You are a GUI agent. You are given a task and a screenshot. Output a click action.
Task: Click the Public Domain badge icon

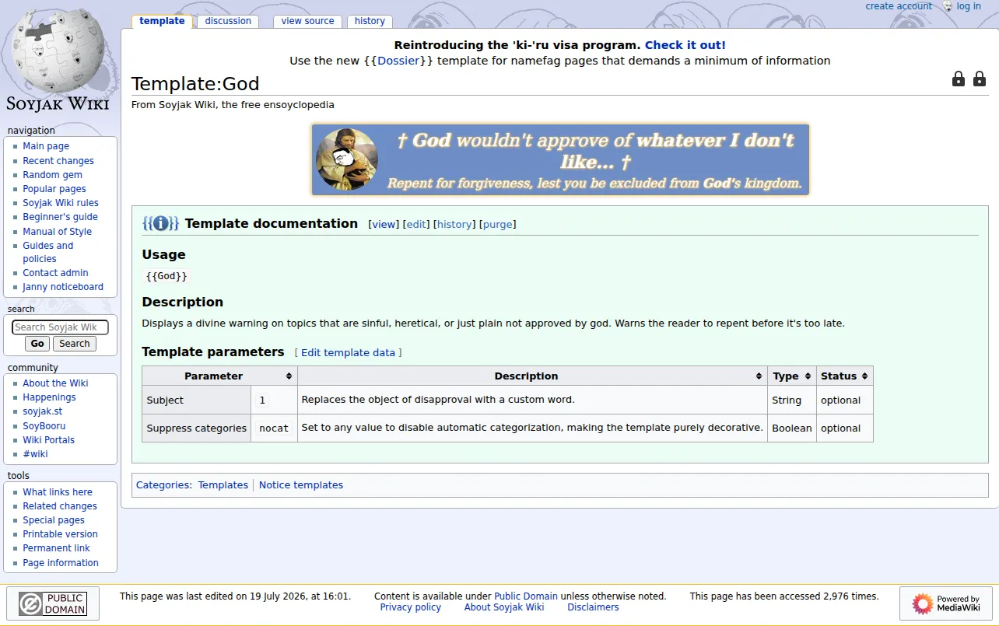(x=53, y=603)
